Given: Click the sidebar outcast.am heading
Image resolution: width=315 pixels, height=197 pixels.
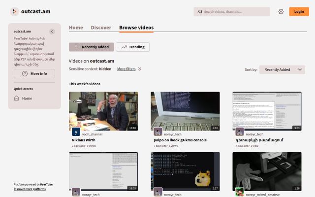Looking at the screenshot, I should (22, 32).
